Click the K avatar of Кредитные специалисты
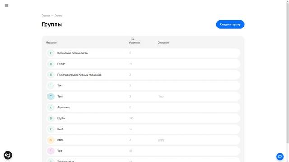 pyautogui.click(x=51, y=53)
